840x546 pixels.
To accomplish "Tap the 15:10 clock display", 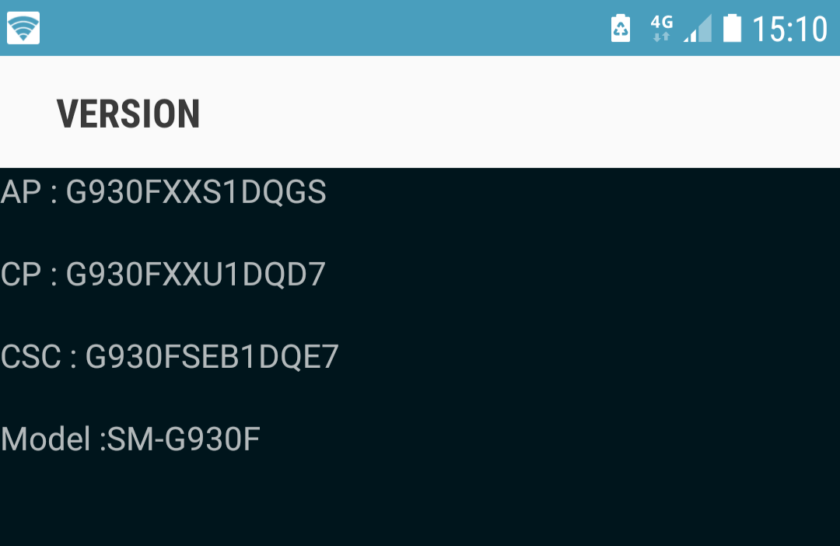I will click(x=789, y=29).
